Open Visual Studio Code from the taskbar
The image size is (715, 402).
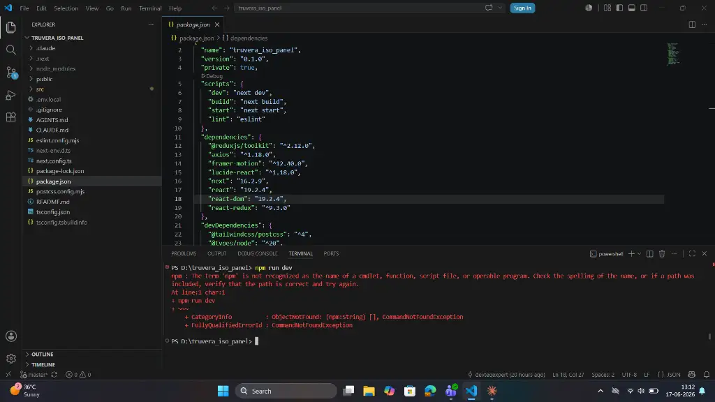471,391
